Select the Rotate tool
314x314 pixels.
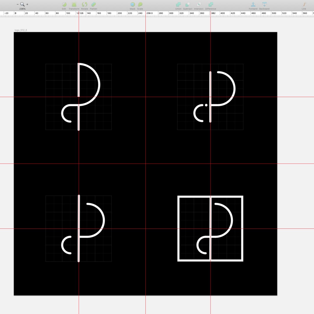[x=85, y=4]
